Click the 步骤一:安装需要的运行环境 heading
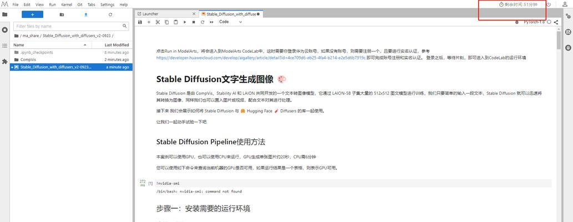The image size is (573, 222). click(x=203, y=209)
